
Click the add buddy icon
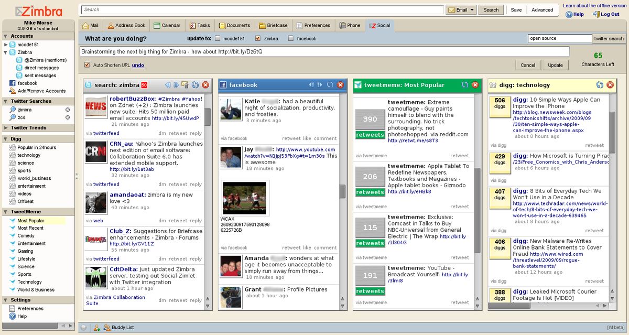[97, 328]
